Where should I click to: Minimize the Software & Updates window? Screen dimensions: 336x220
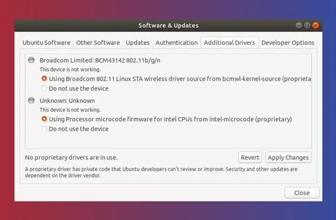pyautogui.click(x=299, y=25)
